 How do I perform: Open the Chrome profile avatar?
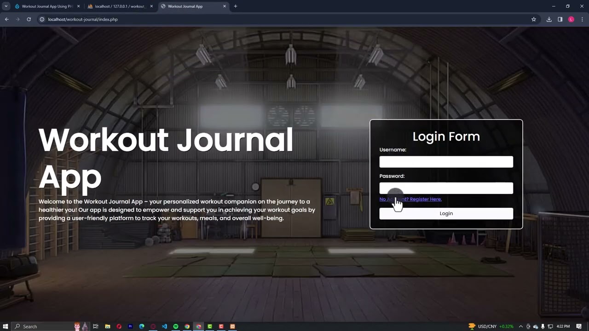tap(571, 19)
